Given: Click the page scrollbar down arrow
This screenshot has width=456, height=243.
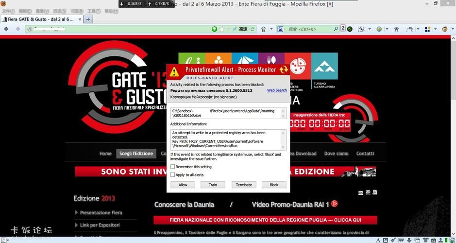Looking at the screenshot, I should (454, 234).
